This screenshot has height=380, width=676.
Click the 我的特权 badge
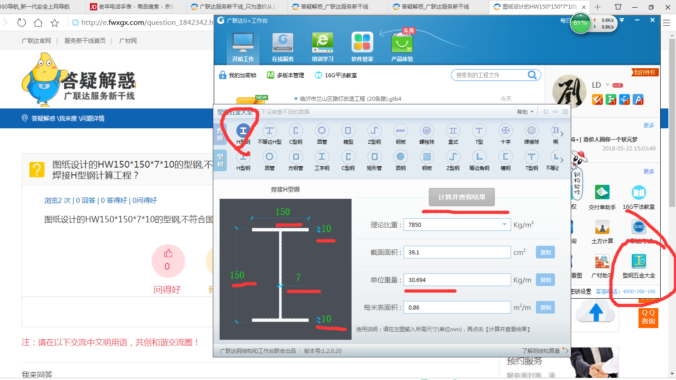point(645,73)
